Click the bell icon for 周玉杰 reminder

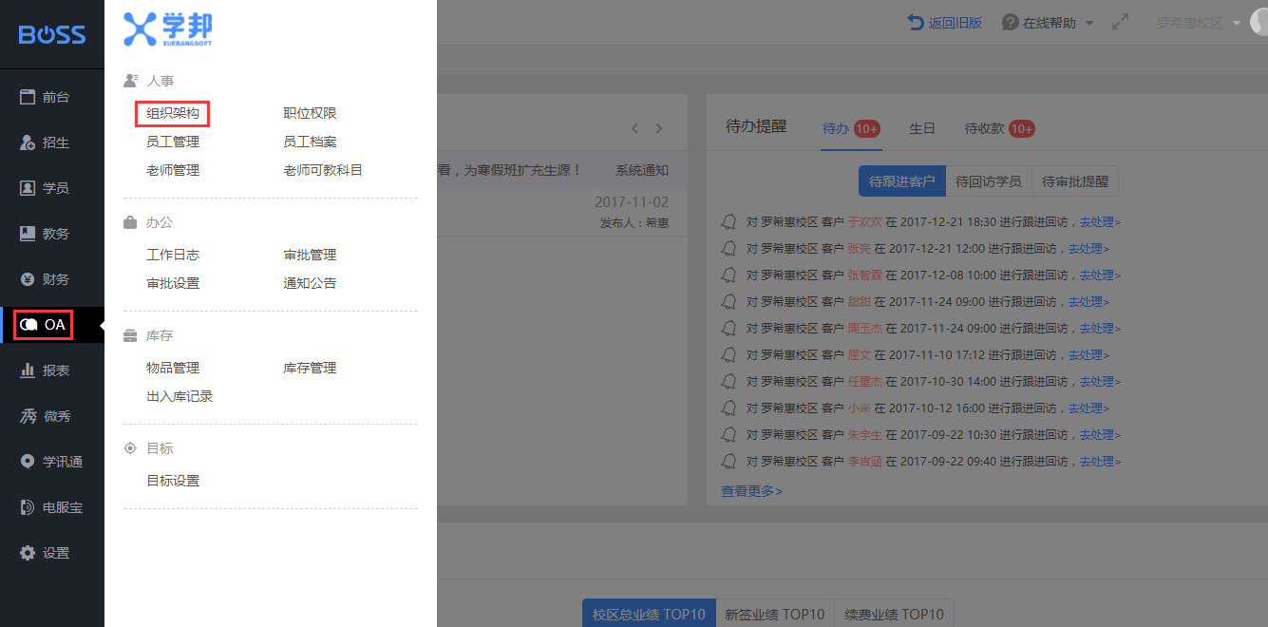click(729, 329)
